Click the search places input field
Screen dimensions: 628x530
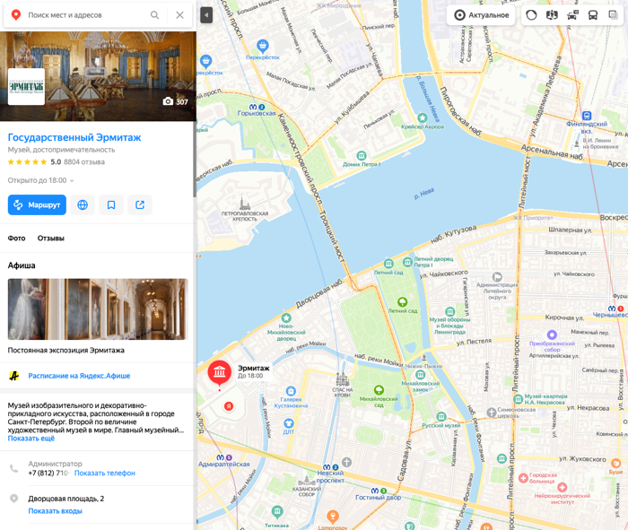click(x=86, y=15)
